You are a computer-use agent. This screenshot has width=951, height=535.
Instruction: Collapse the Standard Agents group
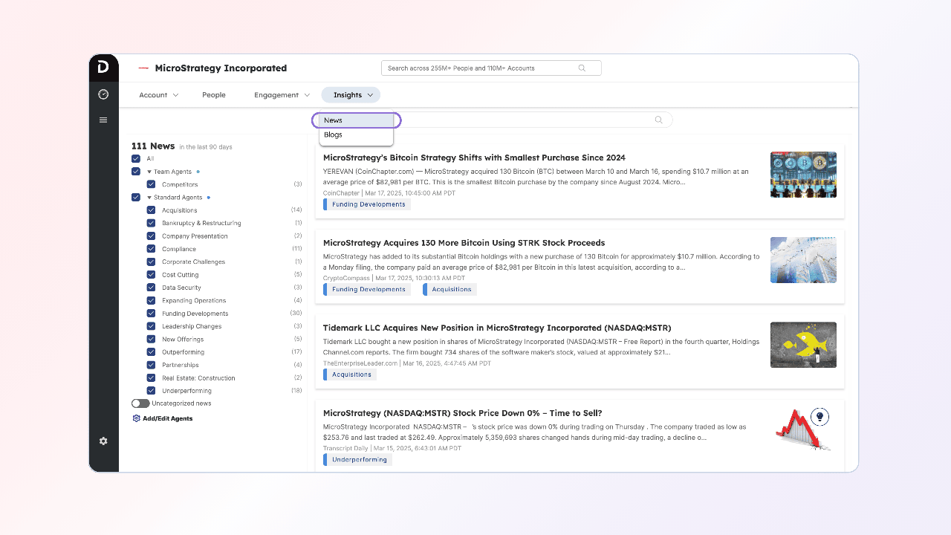tap(149, 198)
